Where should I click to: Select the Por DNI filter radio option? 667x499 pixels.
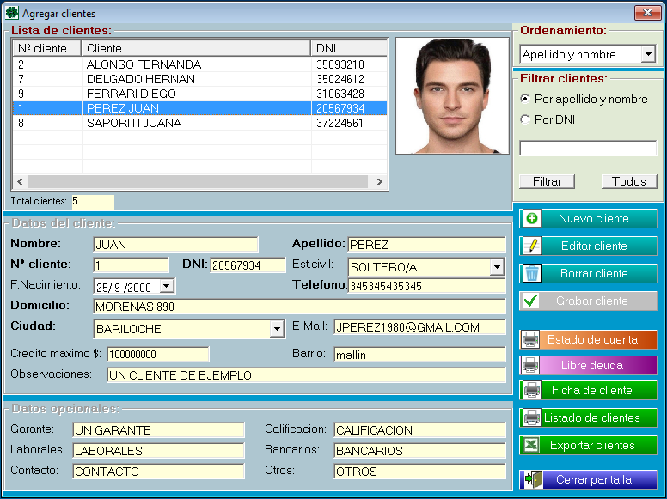pyautogui.click(x=525, y=119)
